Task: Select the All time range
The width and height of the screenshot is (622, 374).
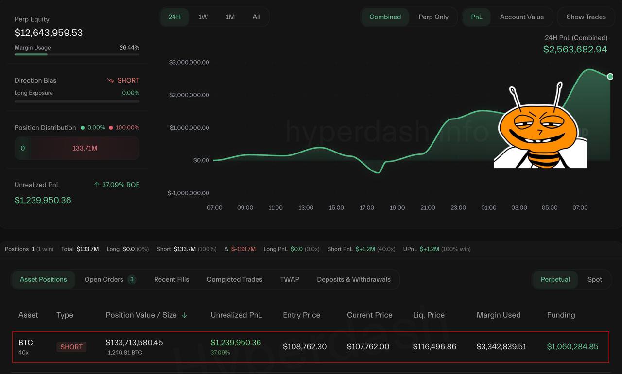Action: coord(256,17)
